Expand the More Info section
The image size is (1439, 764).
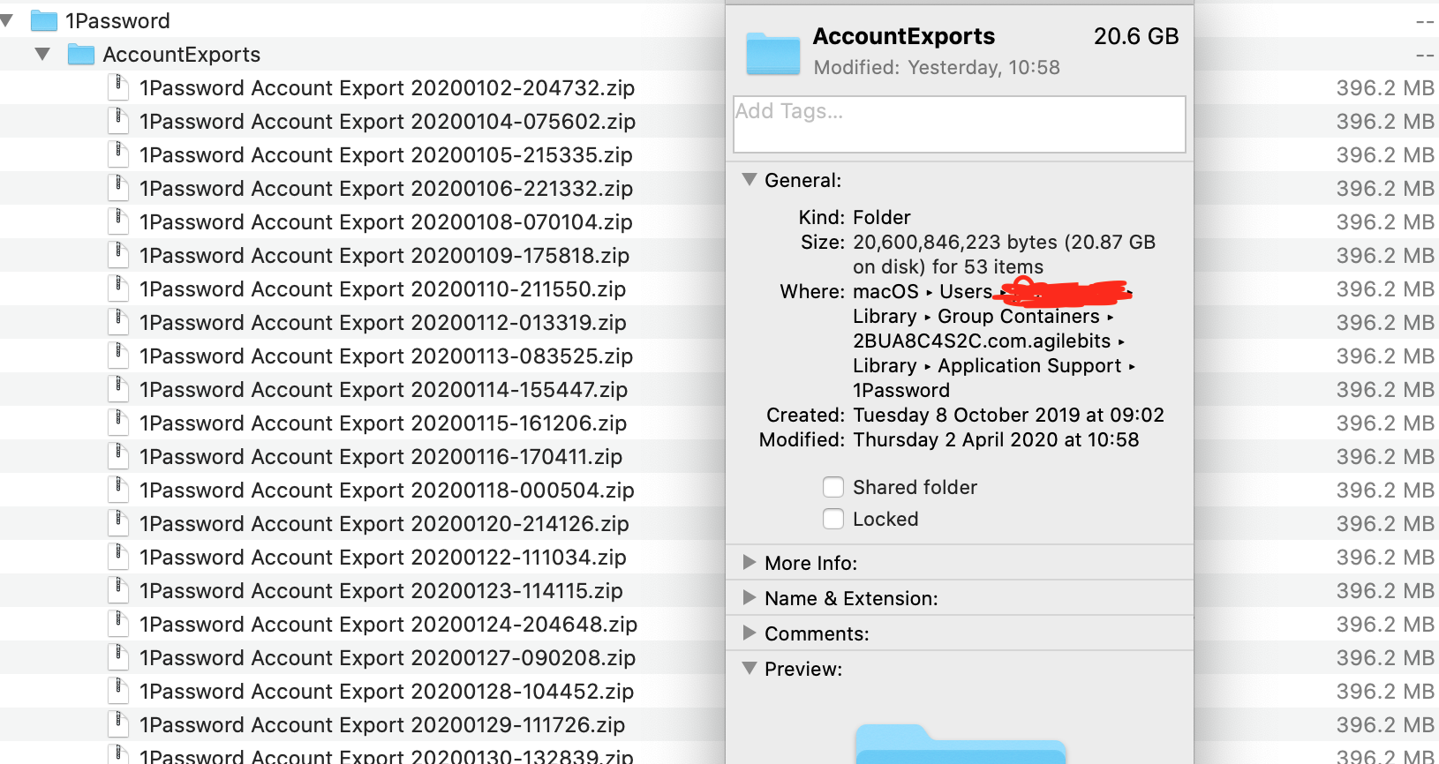click(750, 562)
